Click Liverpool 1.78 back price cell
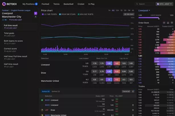The image size is (175, 116). click(95, 64)
